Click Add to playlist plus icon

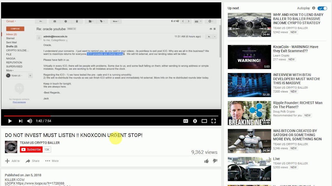click(7, 161)
